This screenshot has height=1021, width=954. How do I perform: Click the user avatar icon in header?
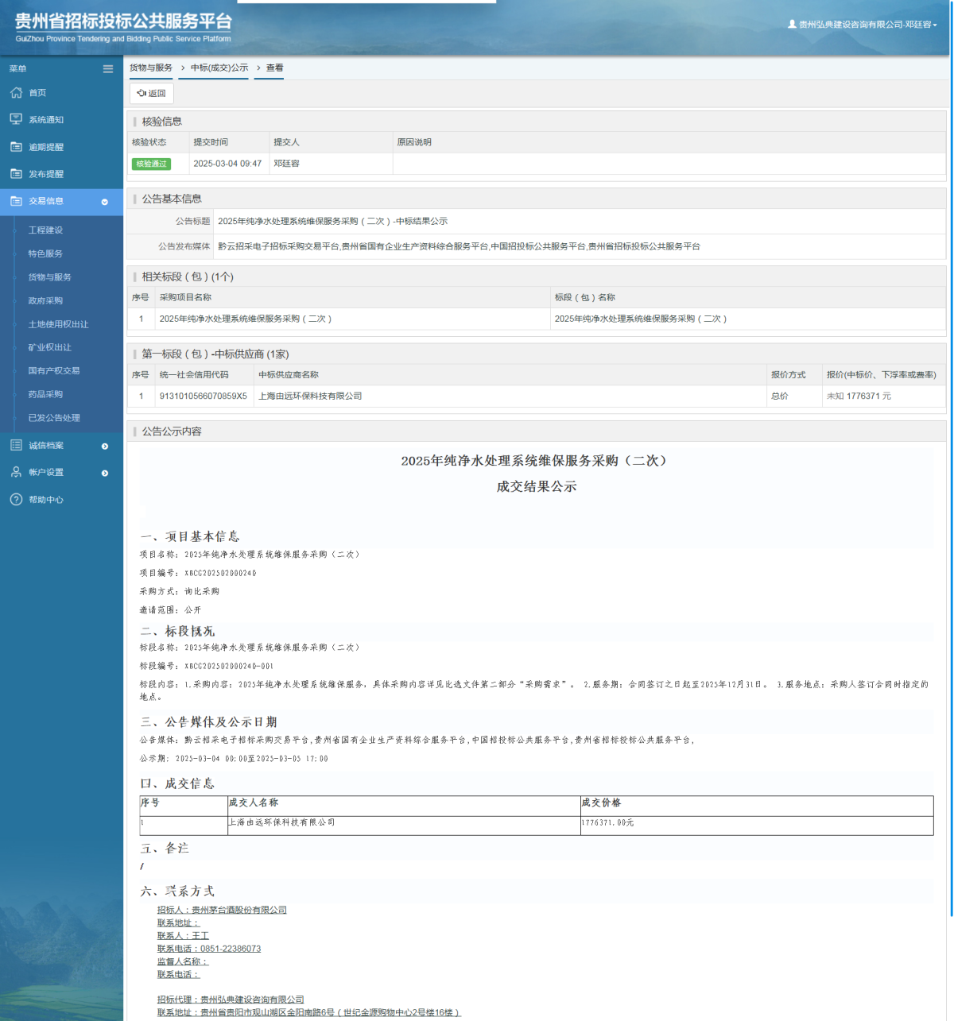[x=792, y=24]
